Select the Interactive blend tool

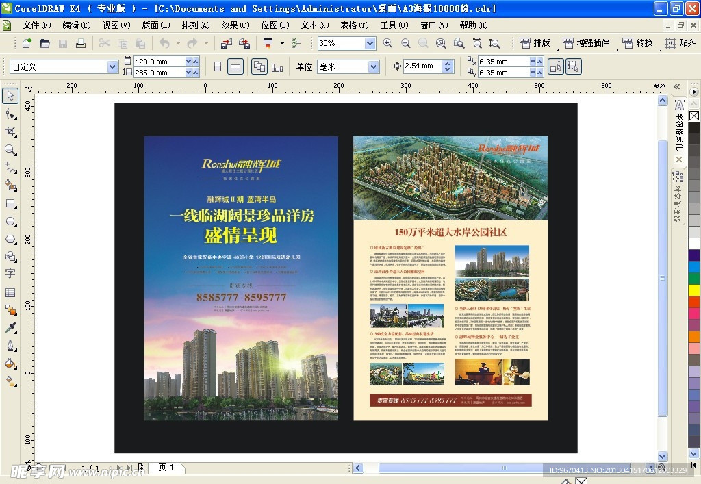click(x=10, y=309)
